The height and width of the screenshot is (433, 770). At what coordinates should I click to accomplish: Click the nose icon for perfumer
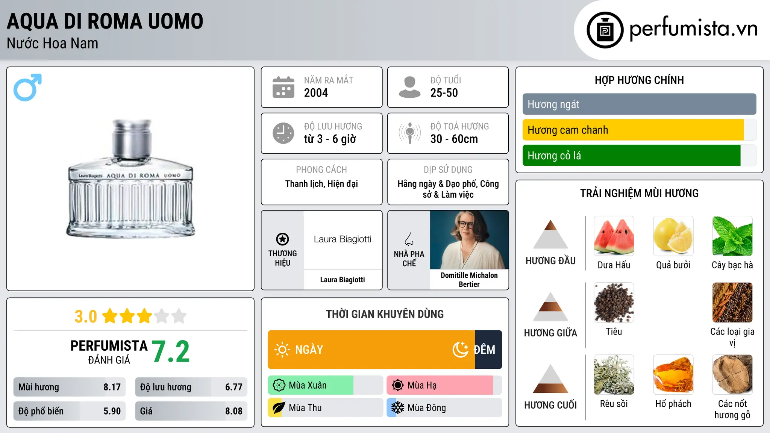409,239
